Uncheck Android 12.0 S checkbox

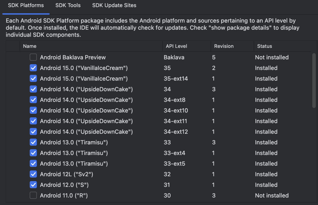[33, 185]
